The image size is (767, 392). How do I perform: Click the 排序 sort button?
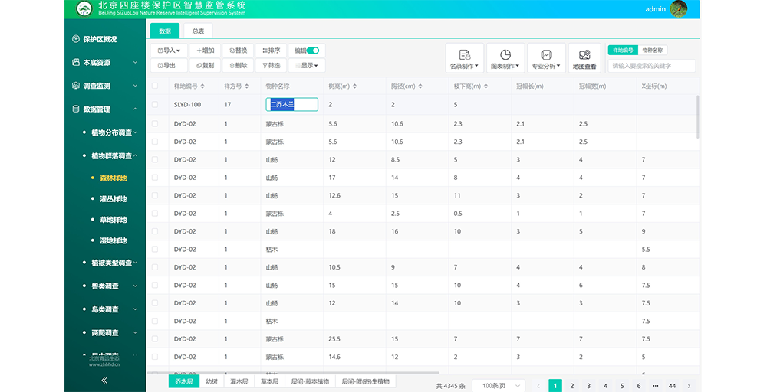pos(271,51)
